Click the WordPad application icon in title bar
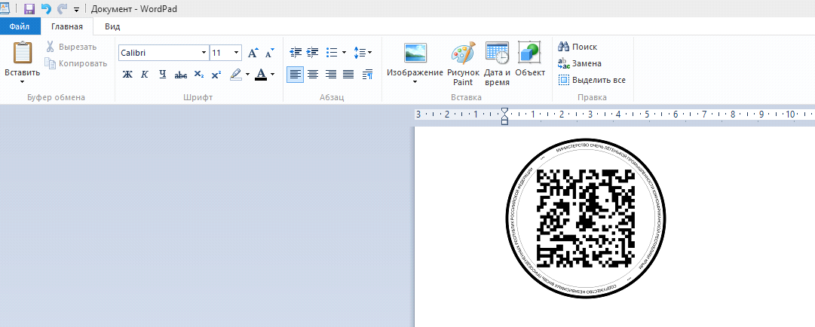This screenshot has height=327, width=815. click(x=5, y=9)
